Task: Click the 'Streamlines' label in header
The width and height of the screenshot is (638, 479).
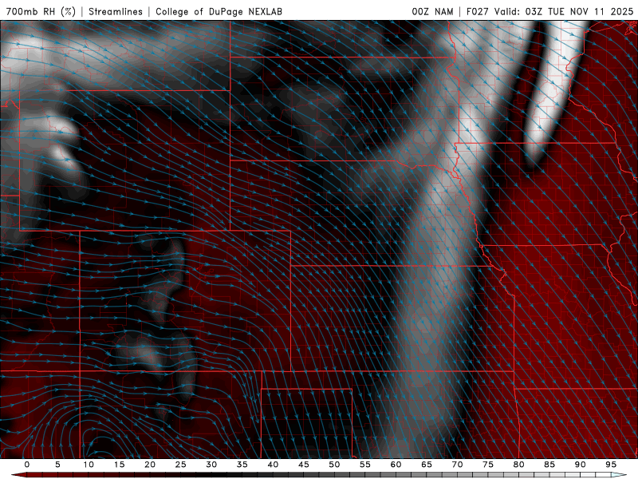Action: tap(116, 11)
